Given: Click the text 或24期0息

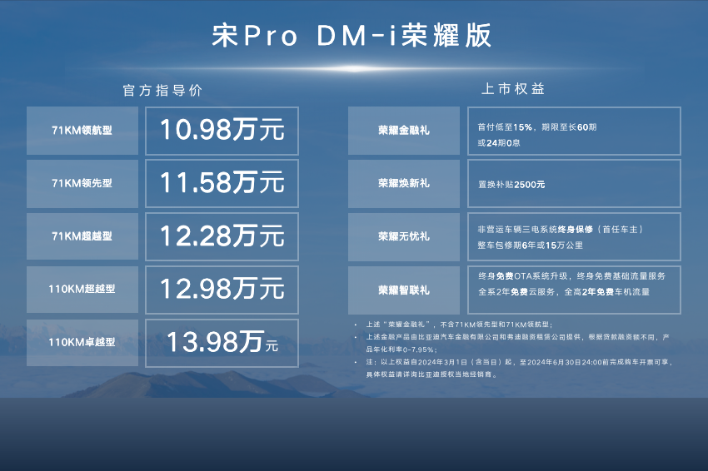Looking at the screenshot, I should (499, 143).
